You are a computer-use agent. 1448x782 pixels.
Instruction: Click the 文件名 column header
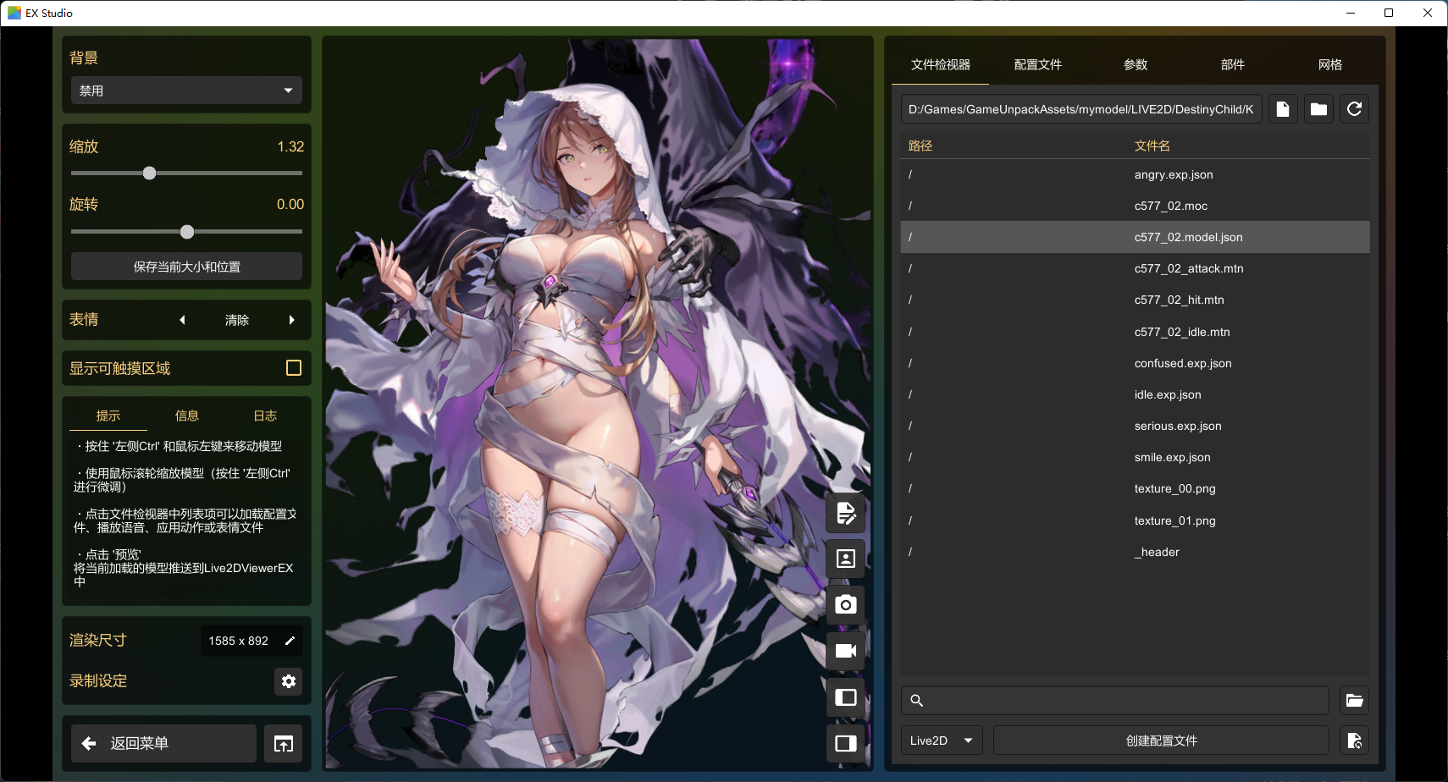tap(1152, 146)
